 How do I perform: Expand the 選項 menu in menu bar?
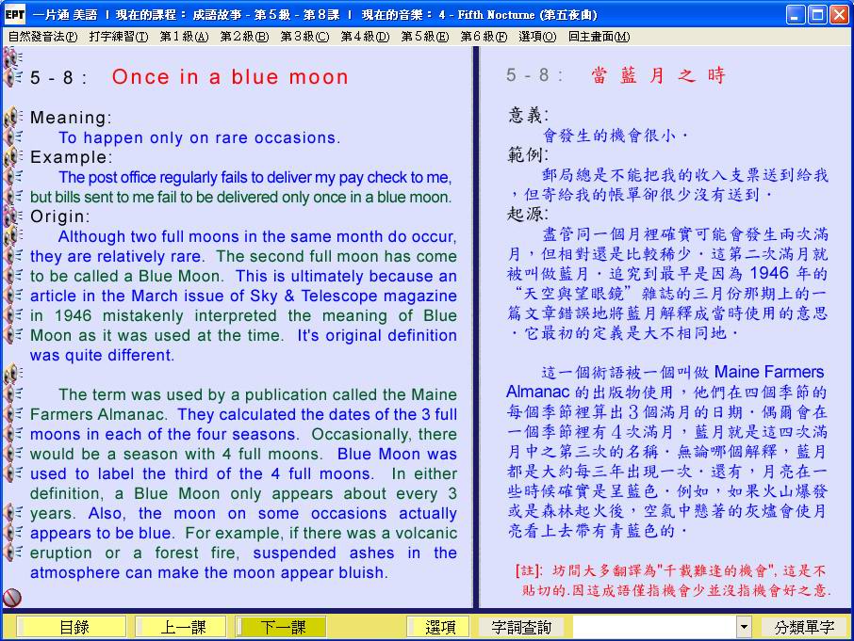click(x=537, y=37)
